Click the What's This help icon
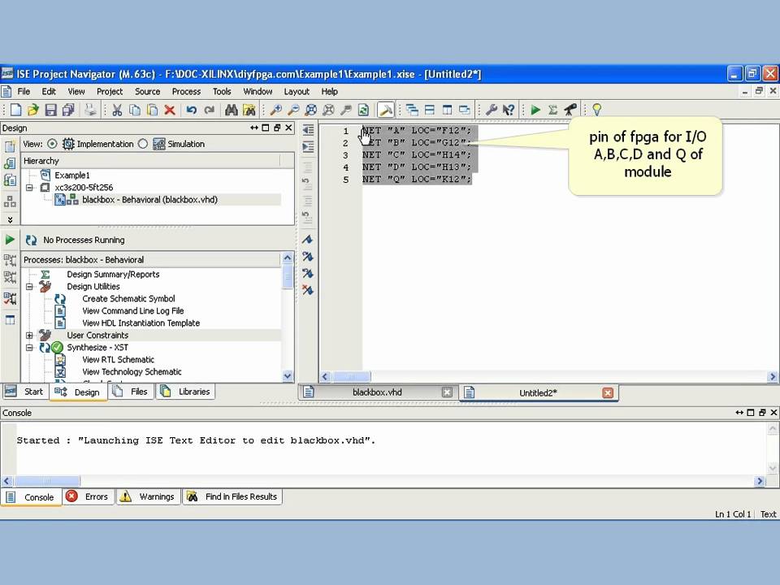Screen dimensions: 780x585 point(509,110)
